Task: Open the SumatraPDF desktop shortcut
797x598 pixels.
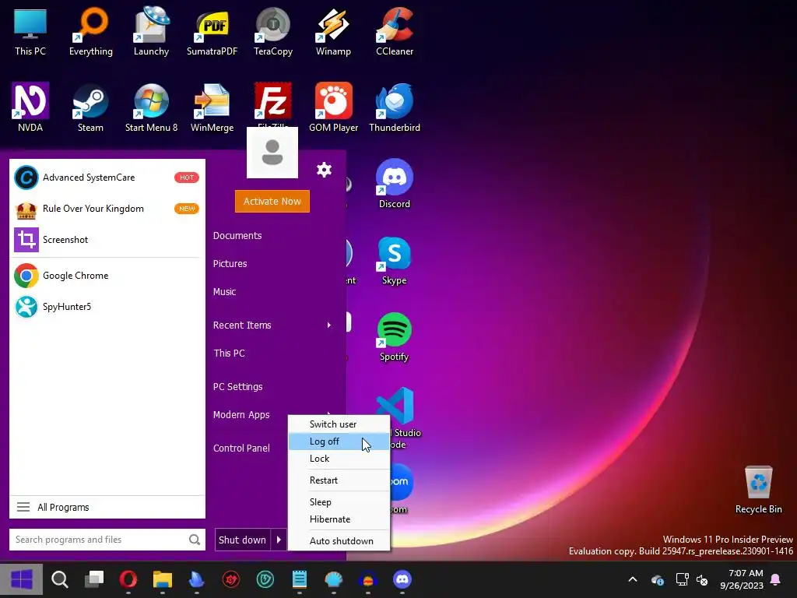Action: 212,31
